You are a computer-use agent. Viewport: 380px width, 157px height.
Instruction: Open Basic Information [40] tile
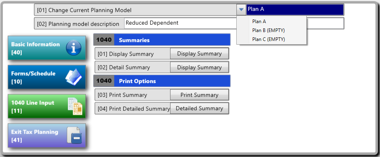click(x=47, y=48)
